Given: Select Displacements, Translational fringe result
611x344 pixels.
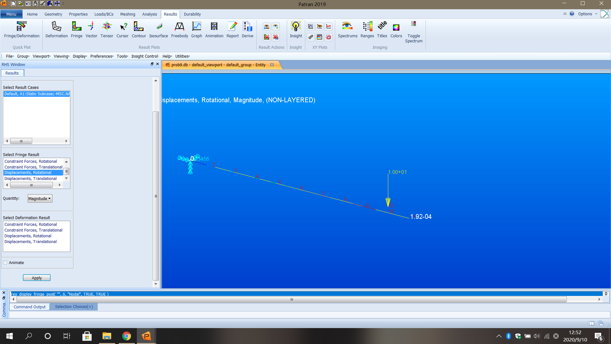Looking at the screenshot, I should point(31,178).
